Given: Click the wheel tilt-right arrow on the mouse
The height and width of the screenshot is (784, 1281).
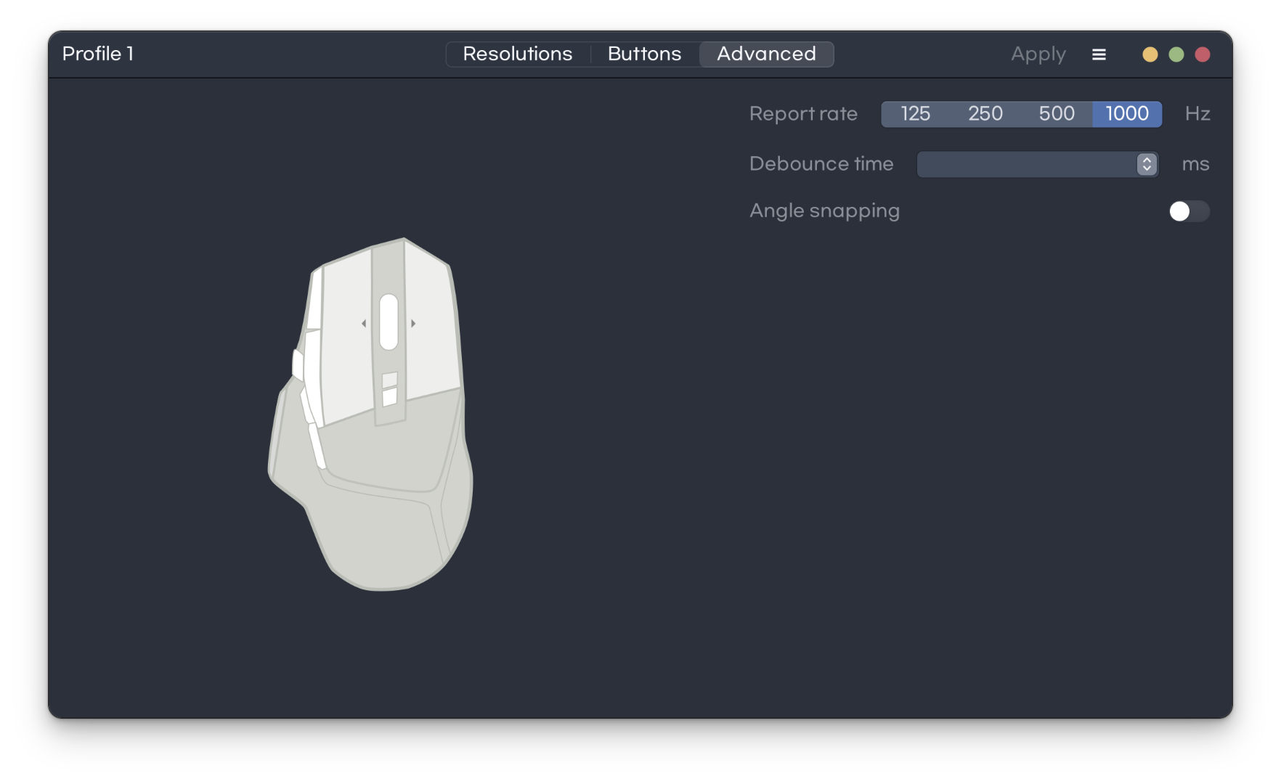Looking at the screenshot, I should (x=413, y=323).
